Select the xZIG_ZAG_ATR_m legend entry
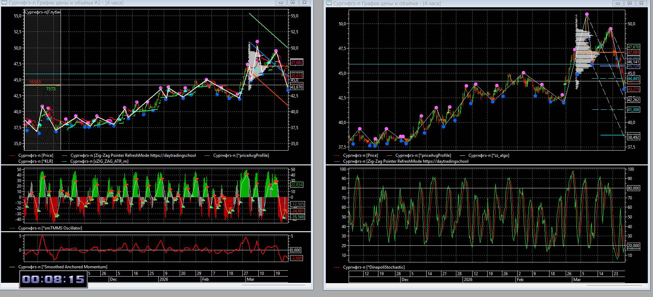The width and height of the screenshot is (653, 297). click(x=99, y=161)
